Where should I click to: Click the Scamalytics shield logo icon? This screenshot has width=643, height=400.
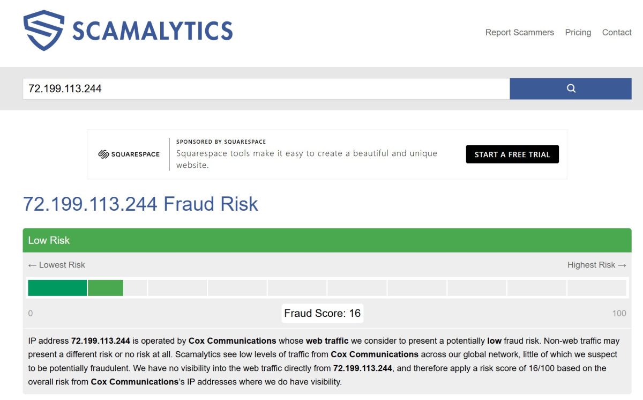44,31
